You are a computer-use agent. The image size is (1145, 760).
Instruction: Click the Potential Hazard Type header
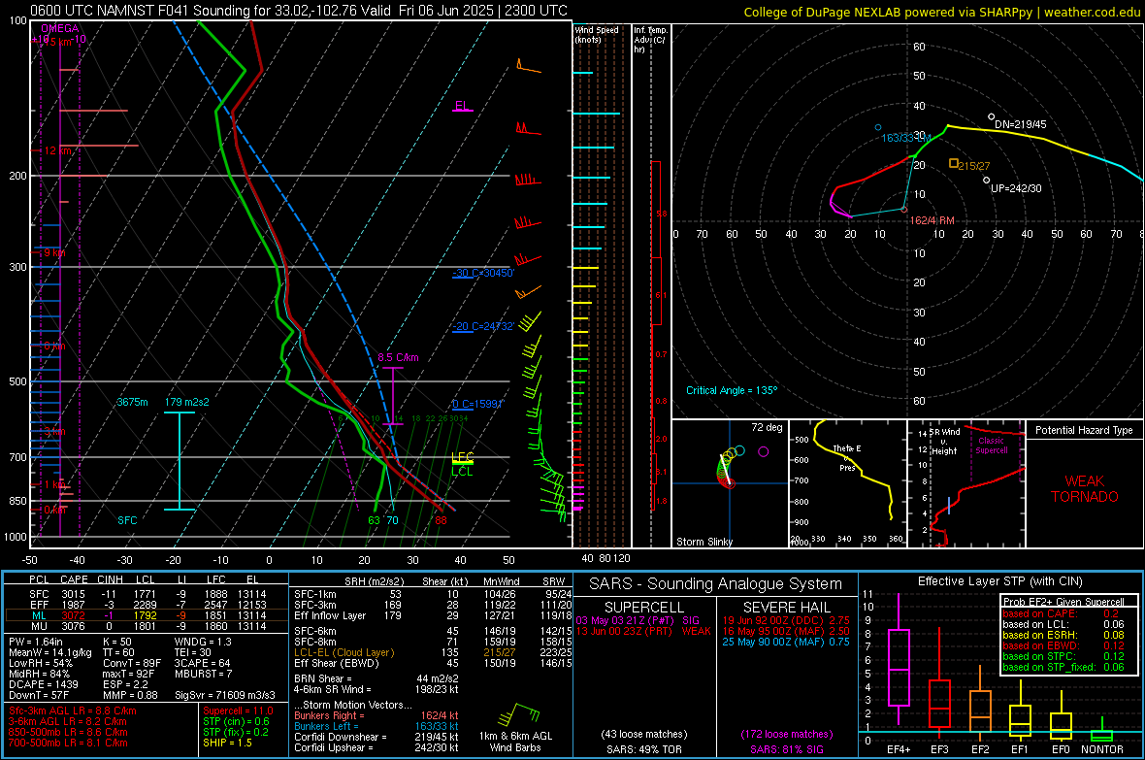[x=1085, y=430]
